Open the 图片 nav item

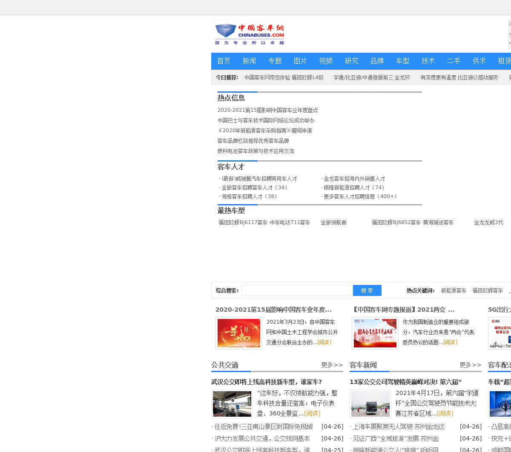tap(300, 61)
